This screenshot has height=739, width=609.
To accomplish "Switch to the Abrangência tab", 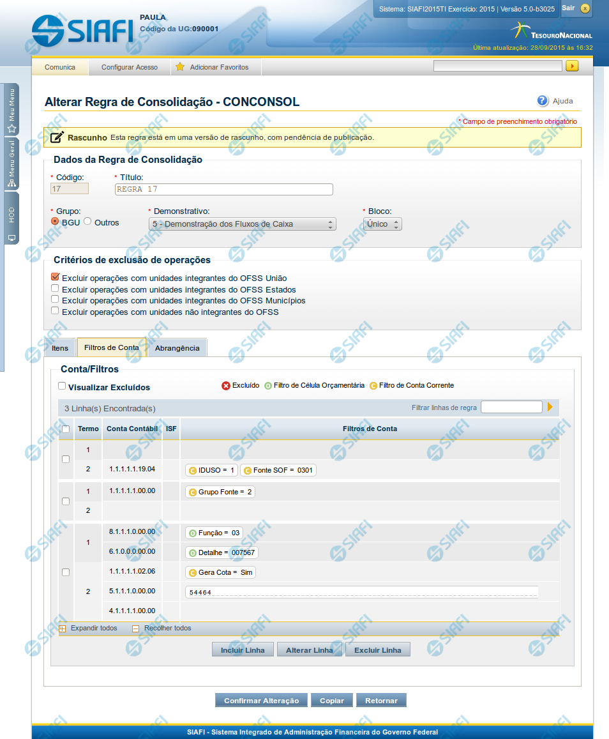I will coord(177,348).
